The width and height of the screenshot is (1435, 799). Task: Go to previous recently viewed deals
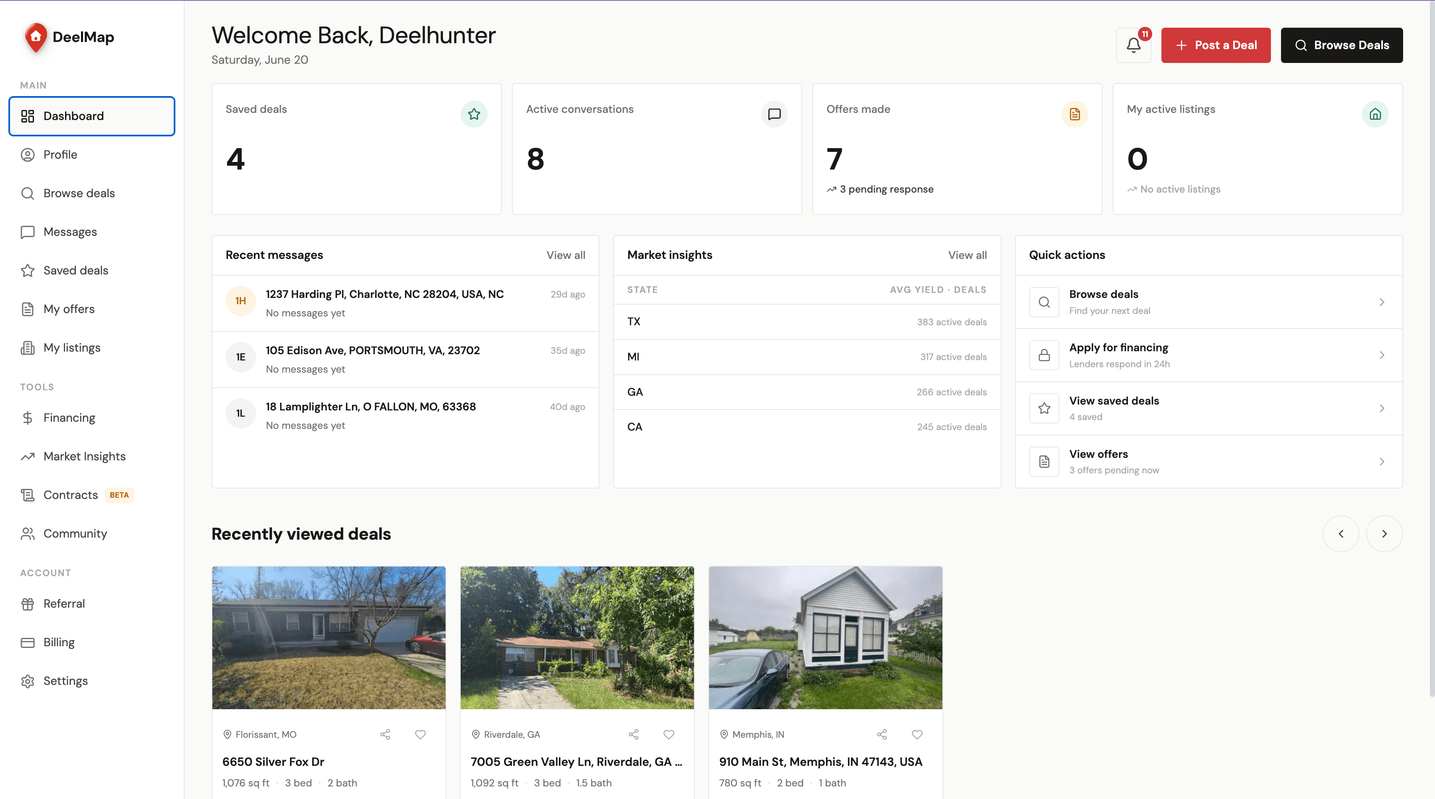pos(1341,534)
